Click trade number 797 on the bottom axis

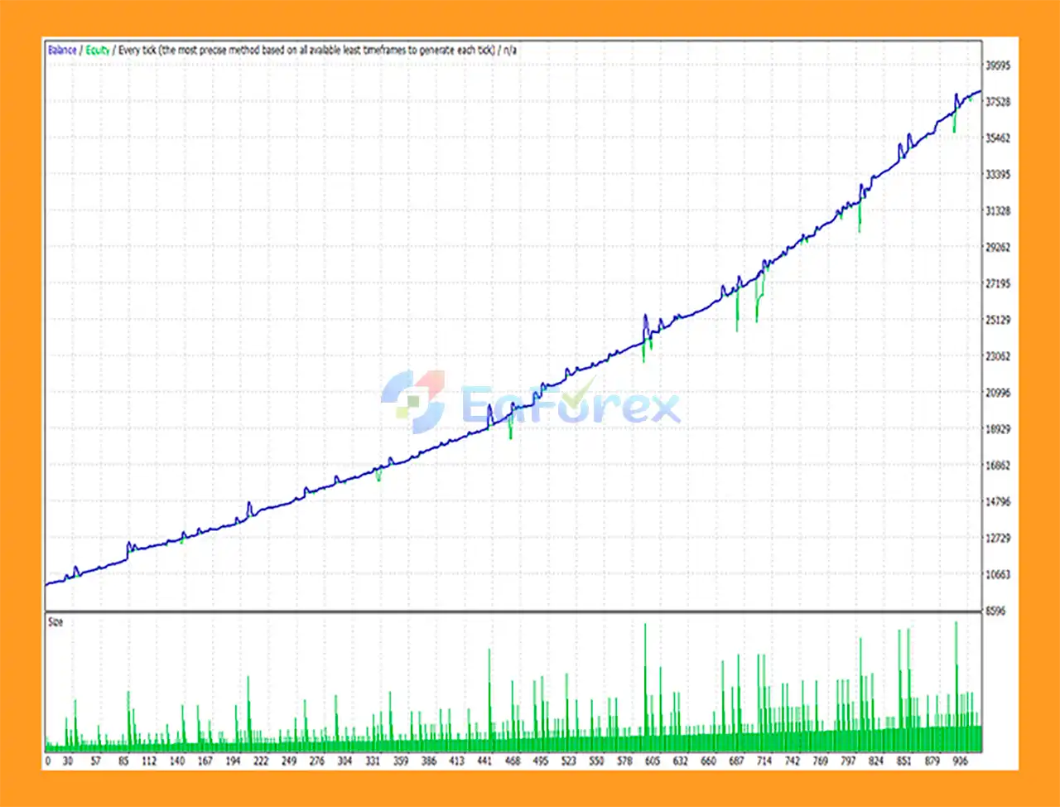[848, 761]
